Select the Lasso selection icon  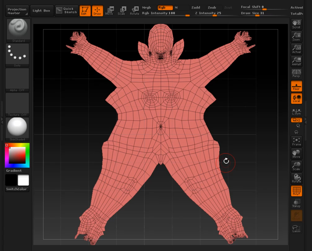click(296, 228)
